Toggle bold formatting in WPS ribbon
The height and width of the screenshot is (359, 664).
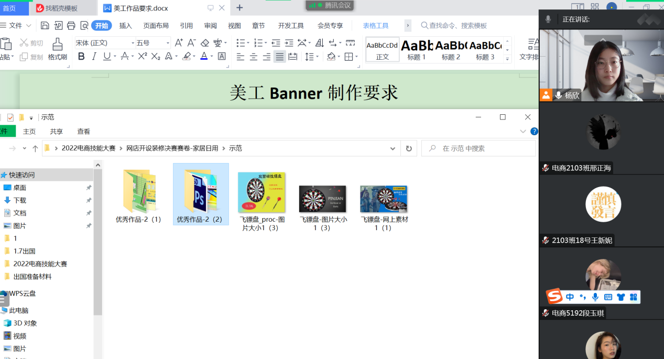(81, 57)
